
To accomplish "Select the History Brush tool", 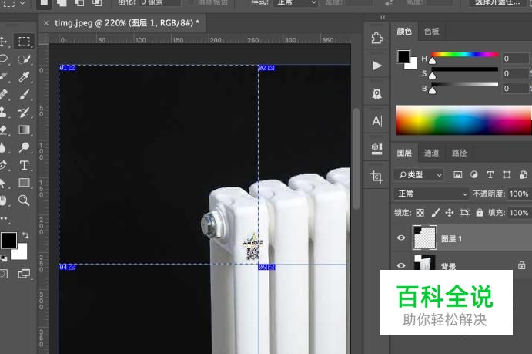I will (24, 112).
